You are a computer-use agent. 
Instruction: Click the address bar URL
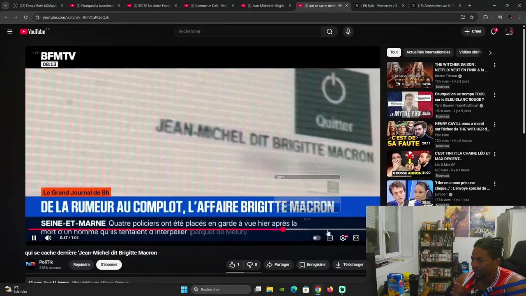coord(76,17)
